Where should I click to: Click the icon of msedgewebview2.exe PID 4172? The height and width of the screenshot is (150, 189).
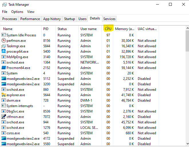pos(4,138)
